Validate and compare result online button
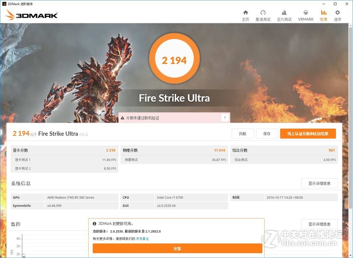This screenshot has width=353, height=258. tap(308, 134)
